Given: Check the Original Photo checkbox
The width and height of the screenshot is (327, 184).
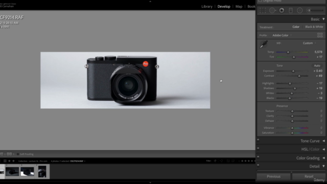Looking at the screenshot, I should pyautogui.click(x=260, y=1).
